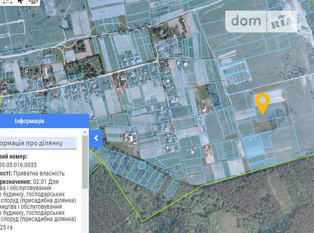Collapse the information panel with the arrow
The image size is (314, 233).
pos(96,138)
